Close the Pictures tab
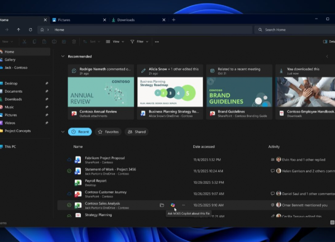The height and width of the screenshot is (242, 335). [104, 20]
